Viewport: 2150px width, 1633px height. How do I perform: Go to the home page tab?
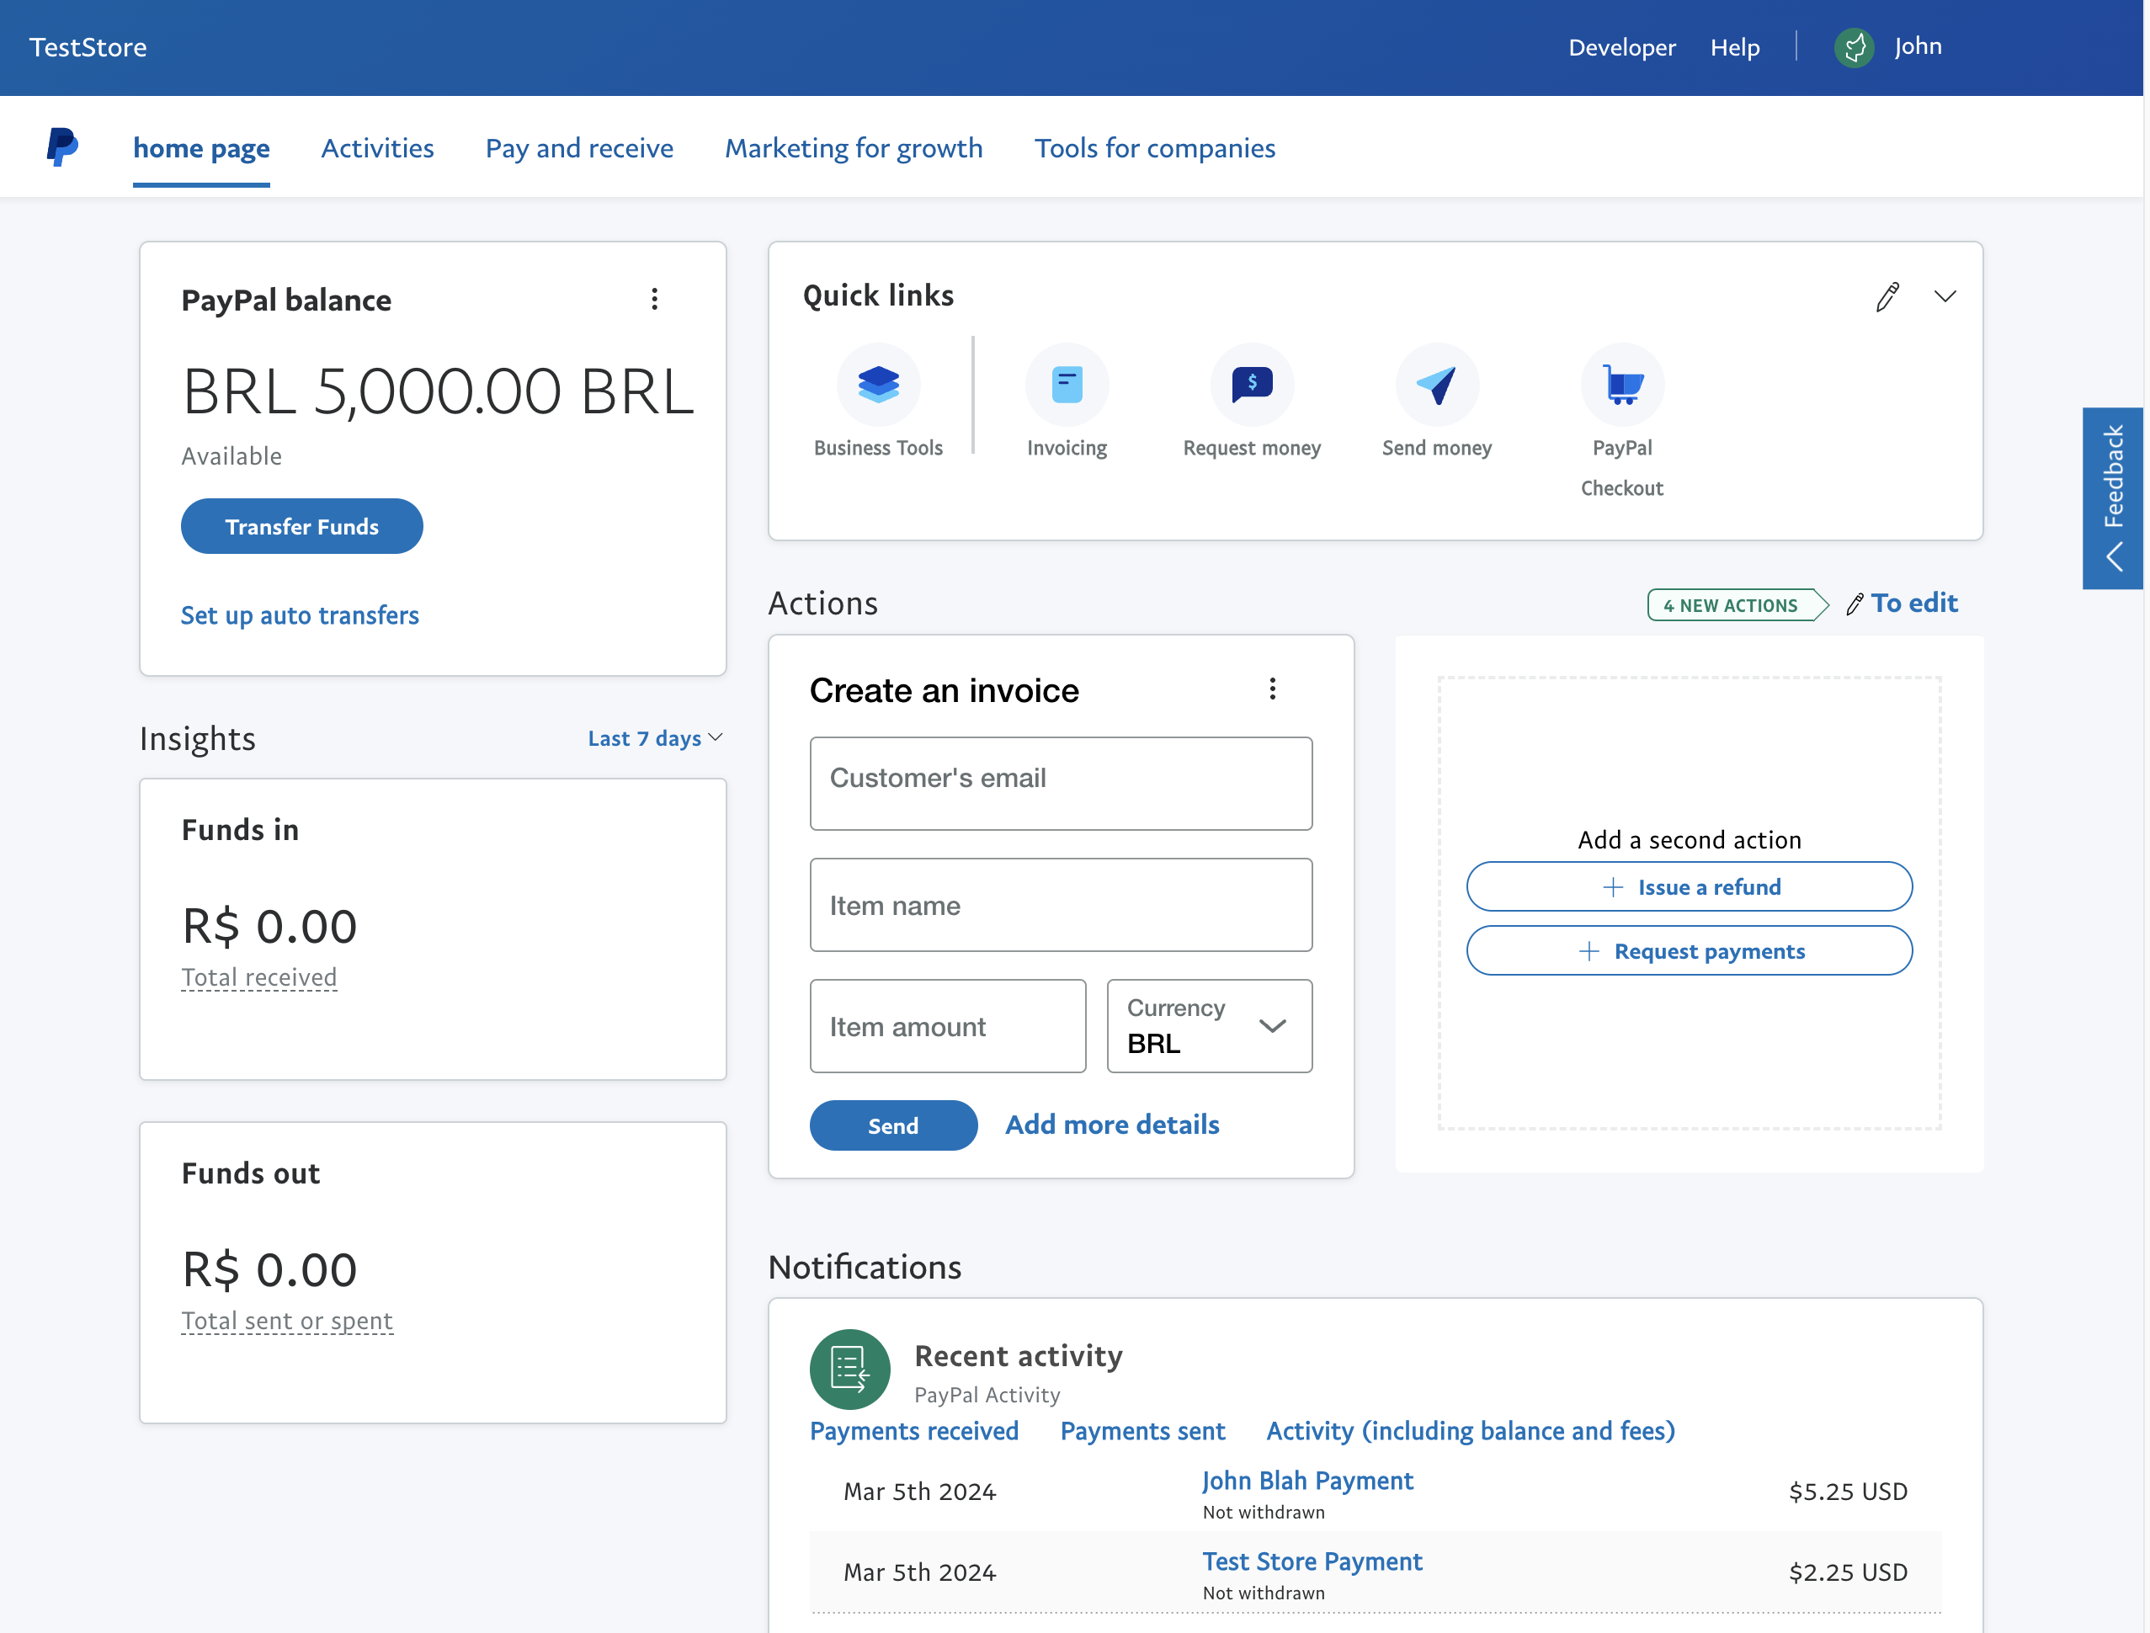coord(201,148)
